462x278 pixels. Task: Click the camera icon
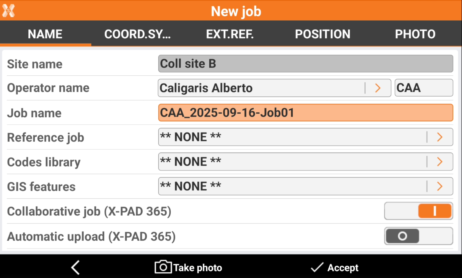pyautogui.click(x=163, y=267)
